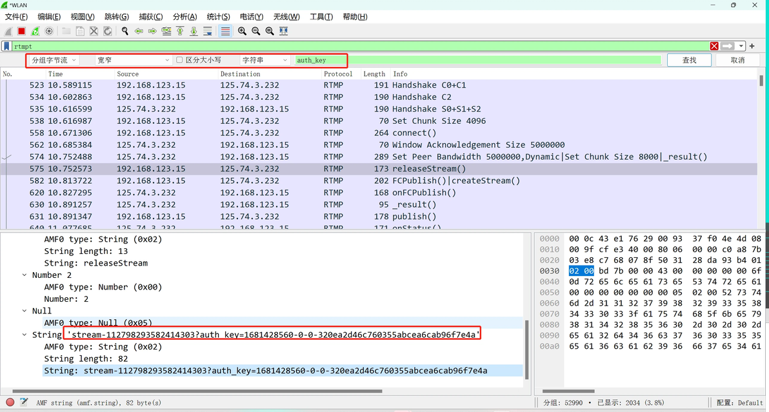Select packet 558 connect() row
The width and height of the screenshot is (769, 412).
pyautogui.click(x=379, y=133)
